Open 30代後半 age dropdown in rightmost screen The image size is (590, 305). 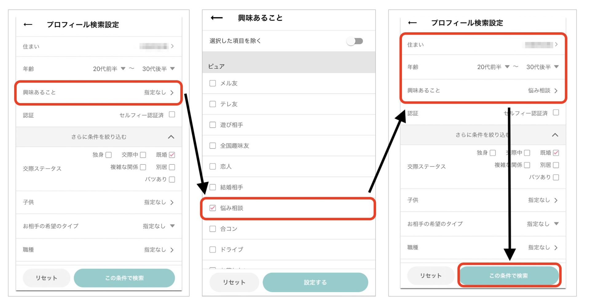tap(542, 67)
